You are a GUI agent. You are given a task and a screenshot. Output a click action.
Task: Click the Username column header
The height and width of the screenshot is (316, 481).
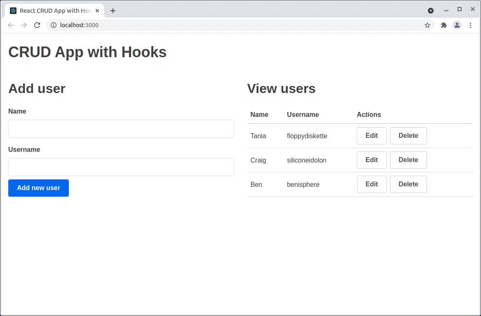pyautogui.click(x=303, y=114)
